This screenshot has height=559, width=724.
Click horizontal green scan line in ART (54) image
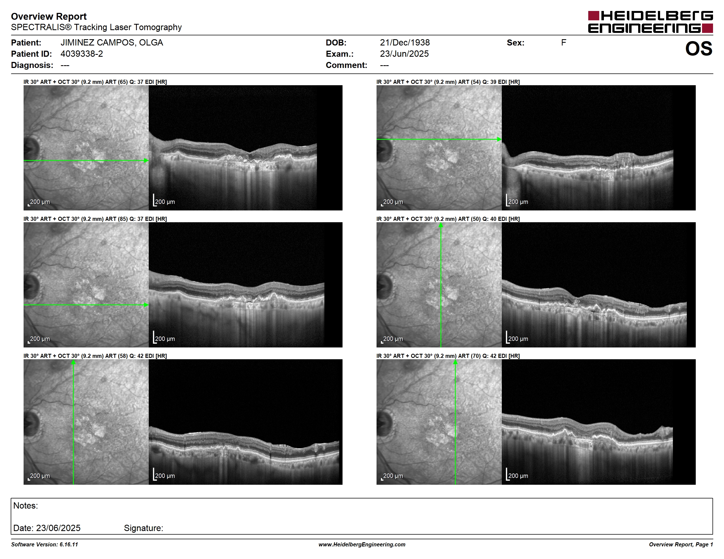point(439,139)
